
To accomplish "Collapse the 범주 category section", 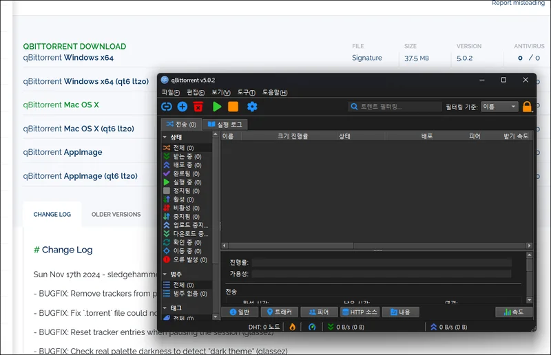I will [165, 274].
